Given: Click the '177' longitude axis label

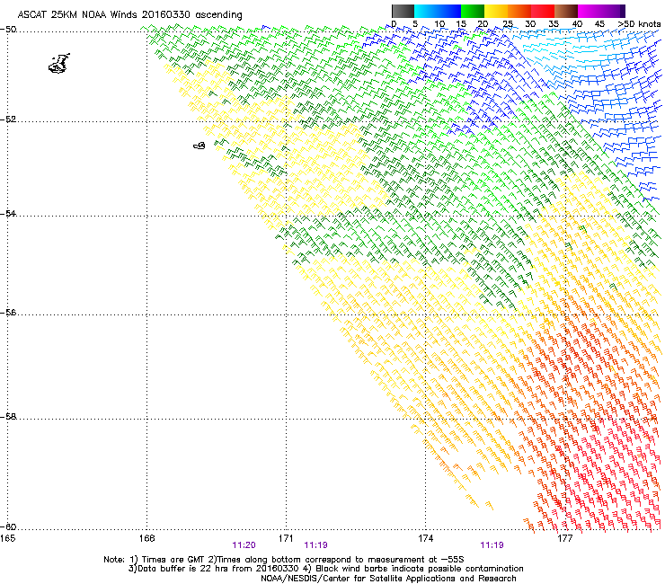Looking at the screenshot, I should click(564, 538).
